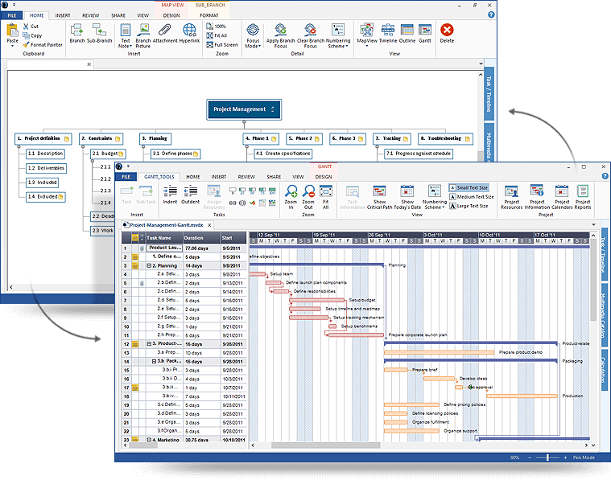611x480 pixels.
Task: Select 1. Project definition branch
Action: point(43,138)
